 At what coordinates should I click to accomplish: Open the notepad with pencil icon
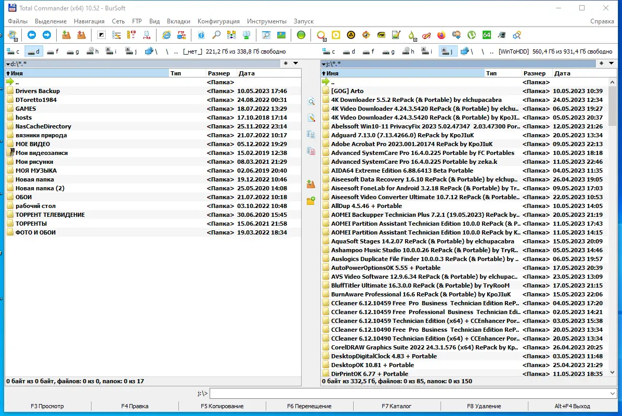point(396,35)
